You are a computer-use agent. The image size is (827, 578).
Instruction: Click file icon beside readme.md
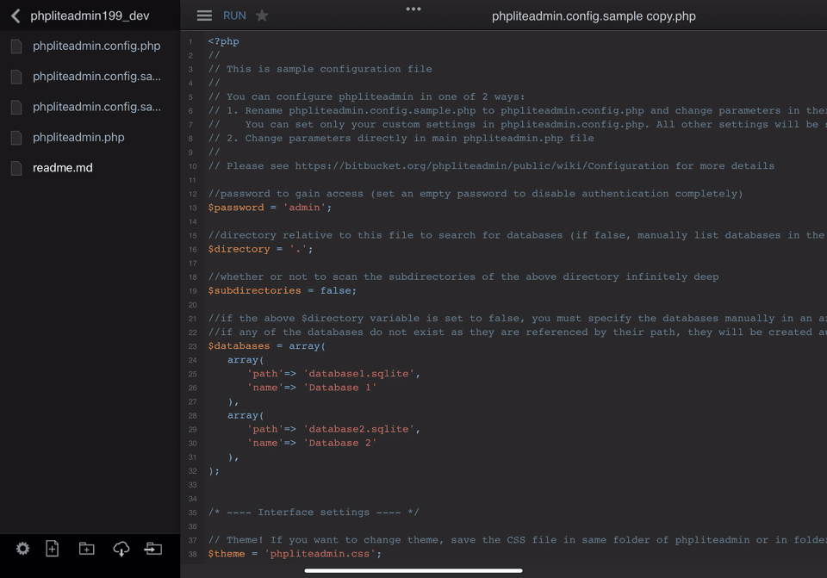pos(16,168)
